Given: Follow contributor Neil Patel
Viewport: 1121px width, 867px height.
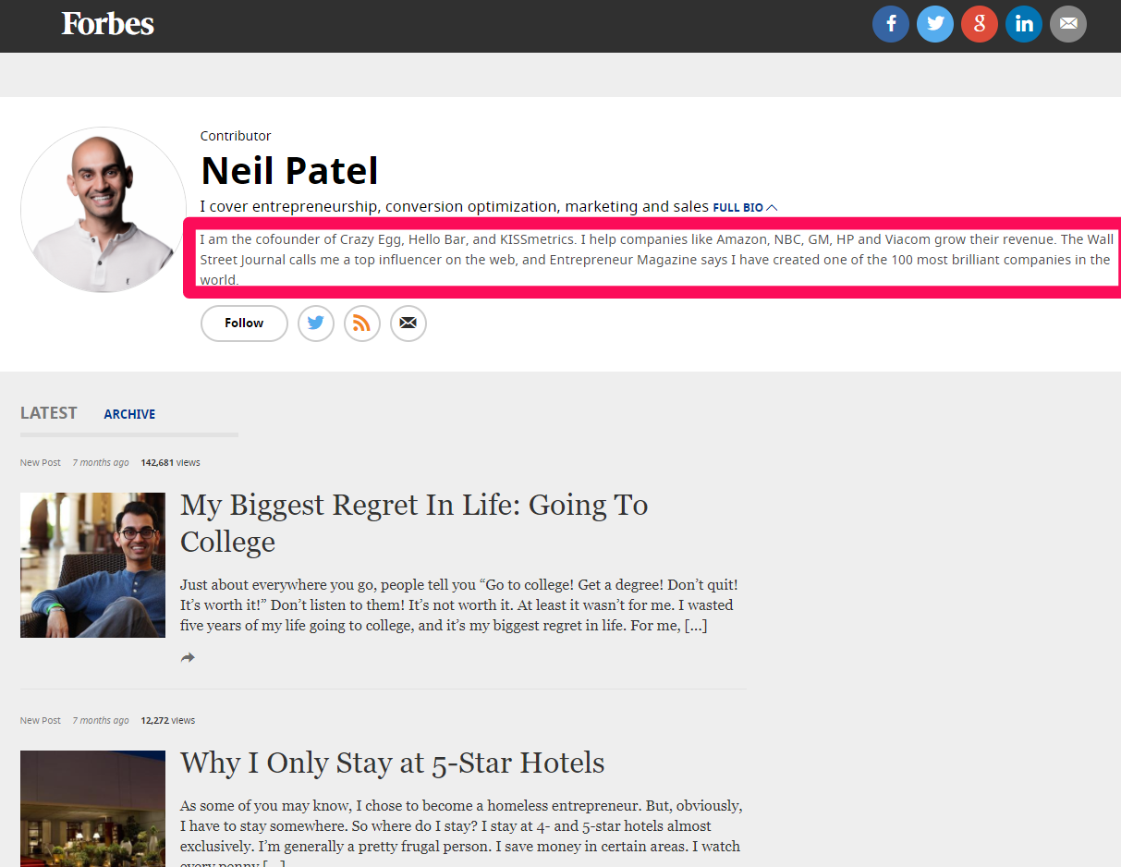Looking at the screenshot, I should click(244, 324).
